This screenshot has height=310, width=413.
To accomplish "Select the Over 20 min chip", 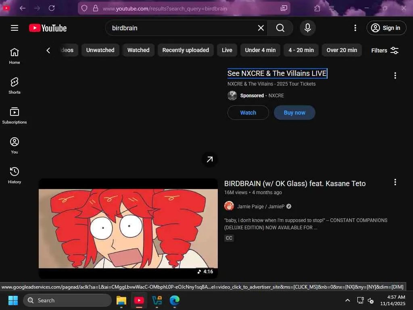I will 342,50.
